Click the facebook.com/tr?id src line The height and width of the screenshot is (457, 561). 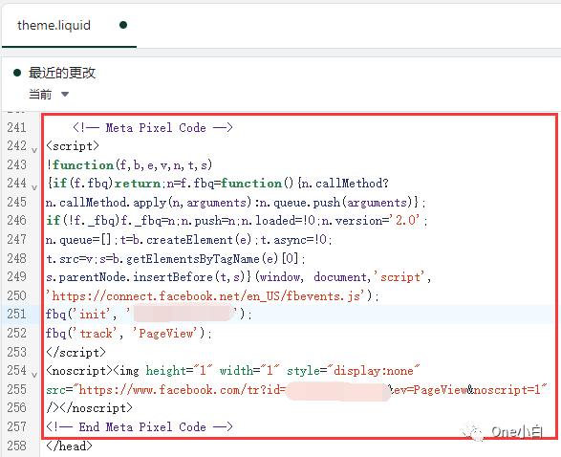click(x=296, y=389)
